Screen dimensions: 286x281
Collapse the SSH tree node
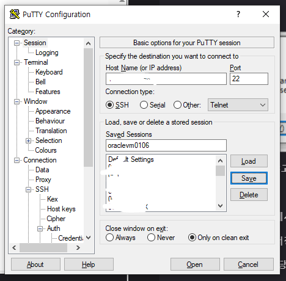pyautogui.click(x=28, y=189)
